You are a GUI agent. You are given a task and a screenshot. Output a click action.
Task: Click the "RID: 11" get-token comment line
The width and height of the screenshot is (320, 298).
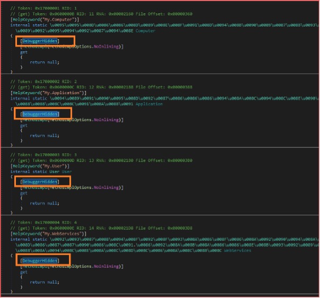(101, 14)
